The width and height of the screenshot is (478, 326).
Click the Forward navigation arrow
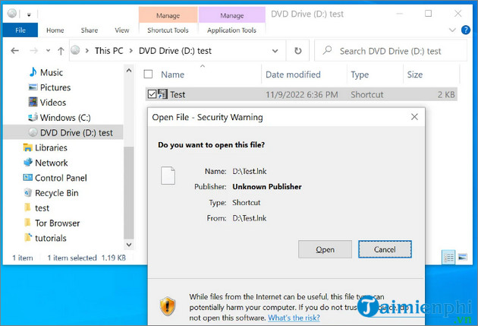[x=34, y=51]
